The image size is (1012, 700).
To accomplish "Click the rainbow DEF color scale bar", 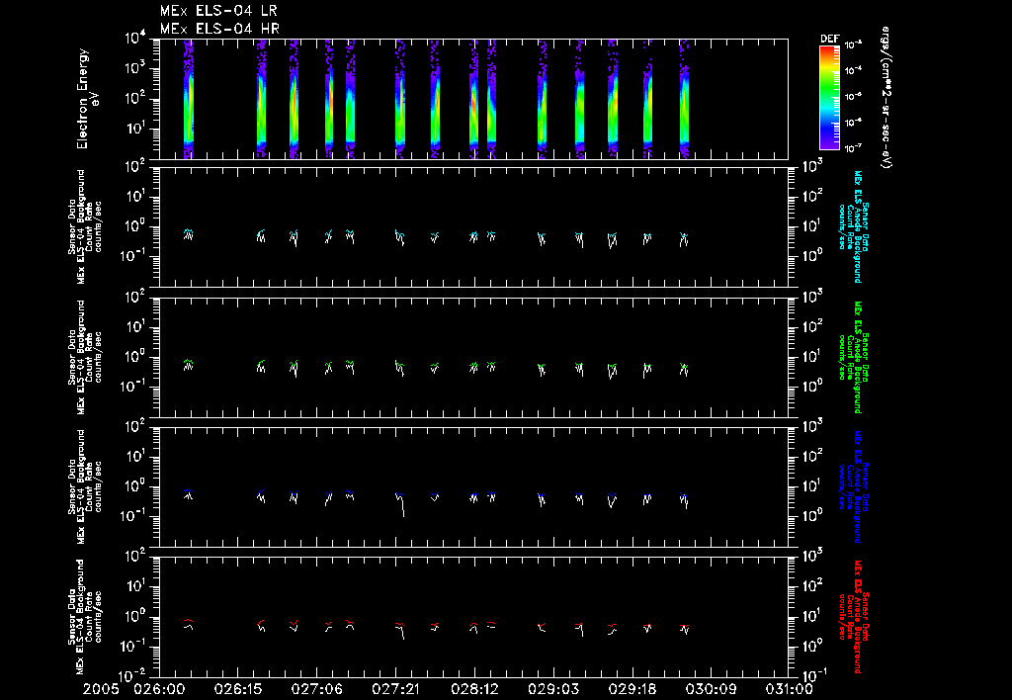I will 829,98.
